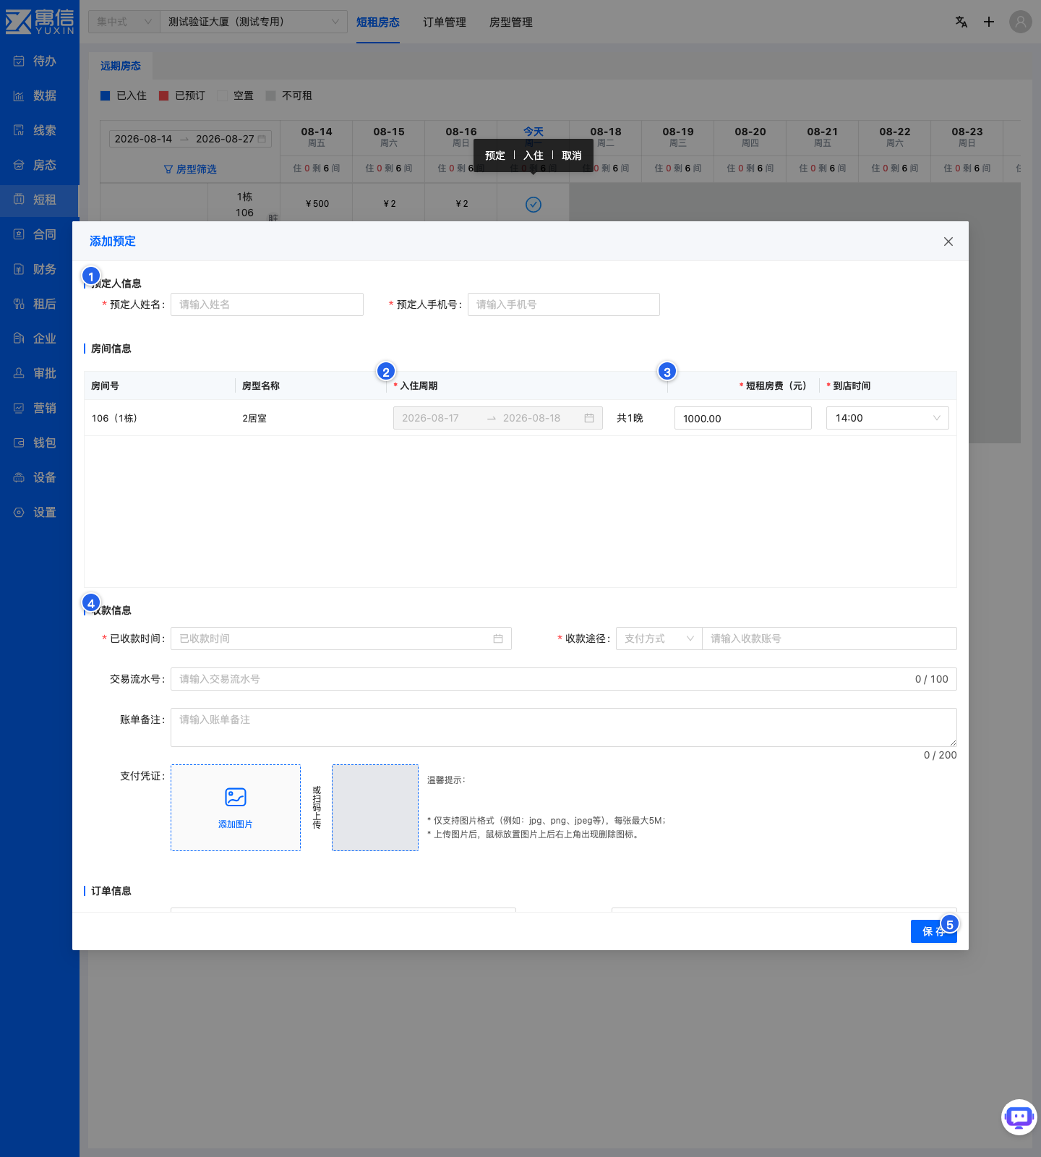Click the ¥500 price cell for 08-14

coord(317,204)
